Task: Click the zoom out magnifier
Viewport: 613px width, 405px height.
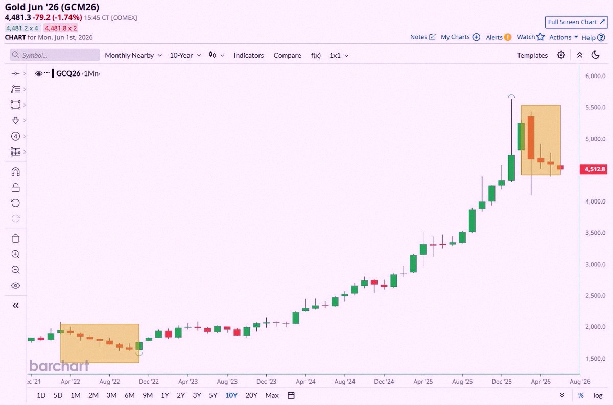Action: pos(15,270)
